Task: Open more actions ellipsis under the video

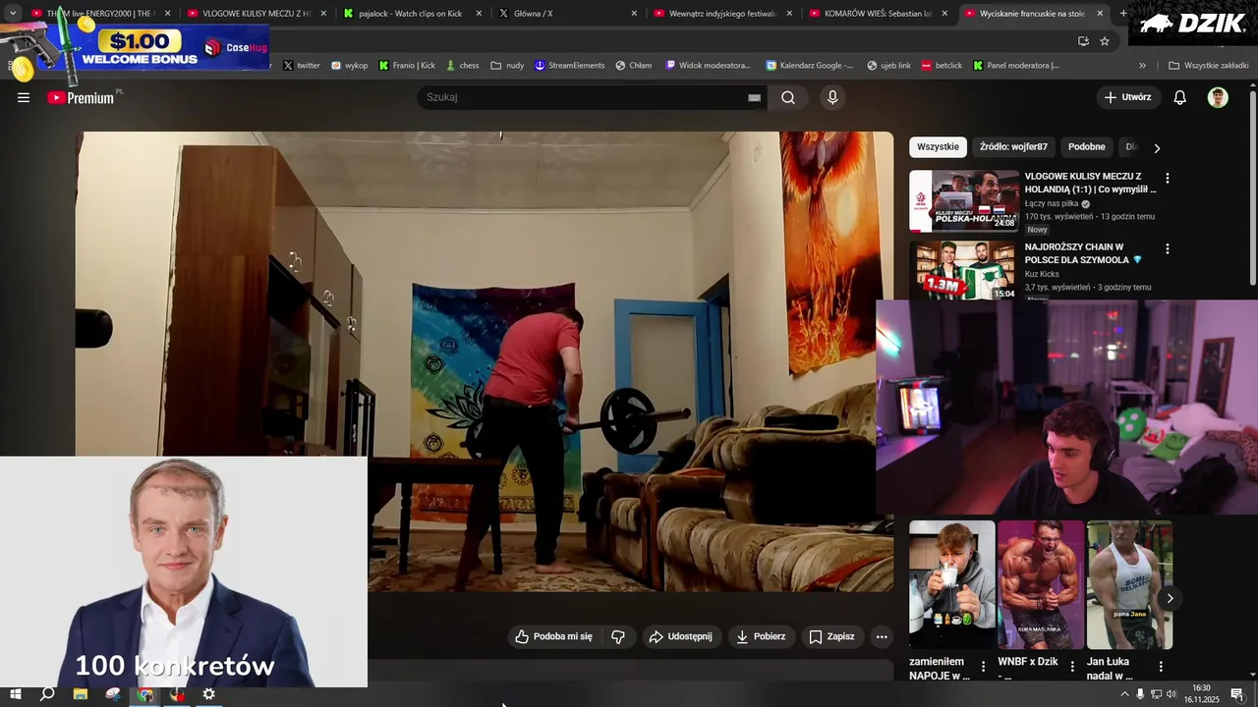Action: [x=882, y=636]
